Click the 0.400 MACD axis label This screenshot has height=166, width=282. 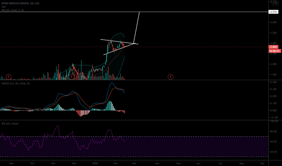pos(273,82)
